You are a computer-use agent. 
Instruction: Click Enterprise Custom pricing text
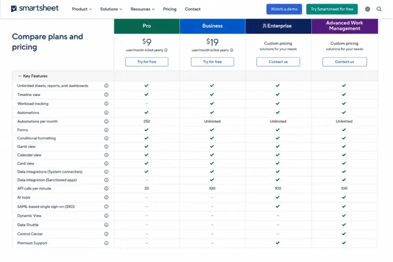278,43
